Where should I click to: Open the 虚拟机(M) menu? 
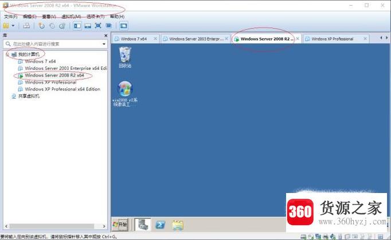pos(71,17)
